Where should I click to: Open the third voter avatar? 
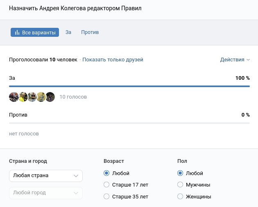32,97
